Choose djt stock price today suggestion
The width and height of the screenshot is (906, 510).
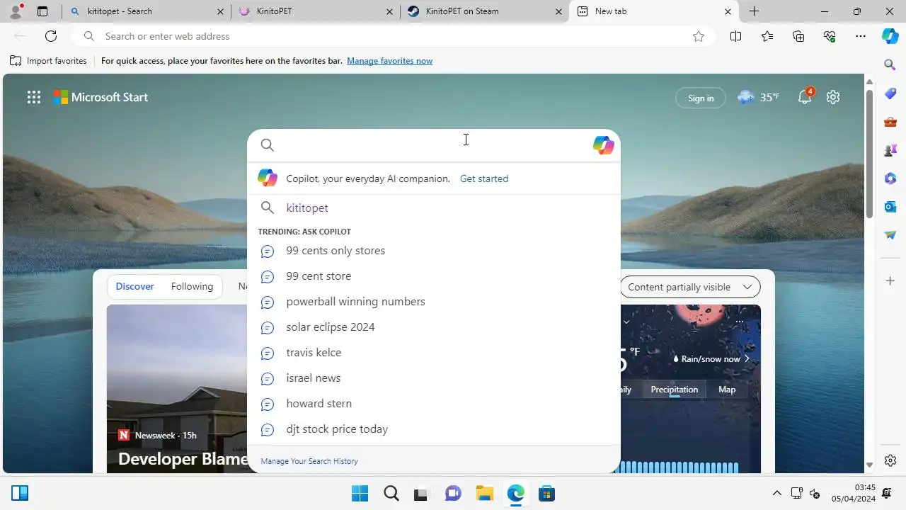pos(434,429)
